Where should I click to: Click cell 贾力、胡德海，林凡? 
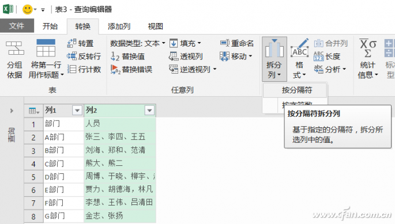pos(120,190)
